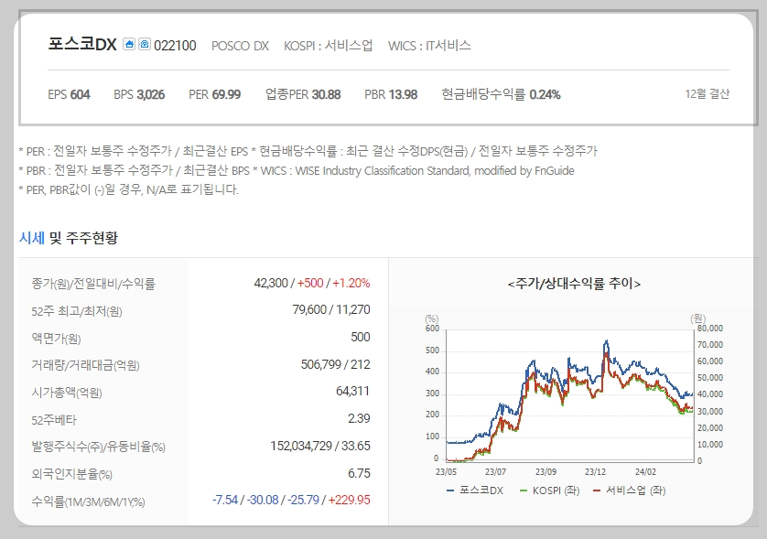This screenshot has width=767, height=539.
Task: Select the 현금배당수익률 0.24% figure
Action: click(501, 94)
